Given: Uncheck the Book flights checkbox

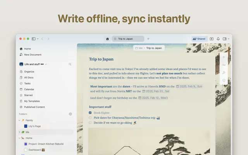Looking at the screenshot, I should click(x=90, y=112).
